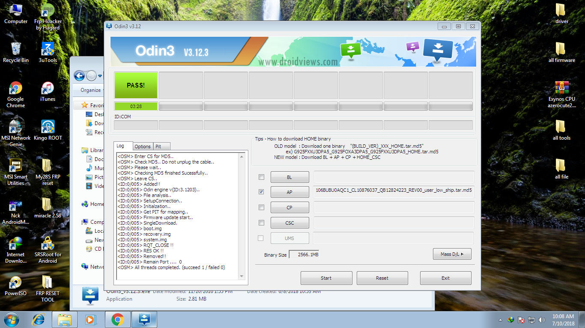Open the all tools folder
585x328 pixels.
point(561,130)
